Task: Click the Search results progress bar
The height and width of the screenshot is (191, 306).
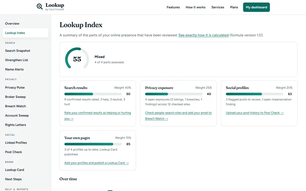Action: point(93,94)
